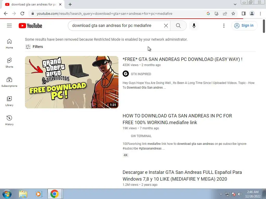Open Windows Media Player from taskbar
The height and width of the screenshot is (199, 266).
[39, 194]
